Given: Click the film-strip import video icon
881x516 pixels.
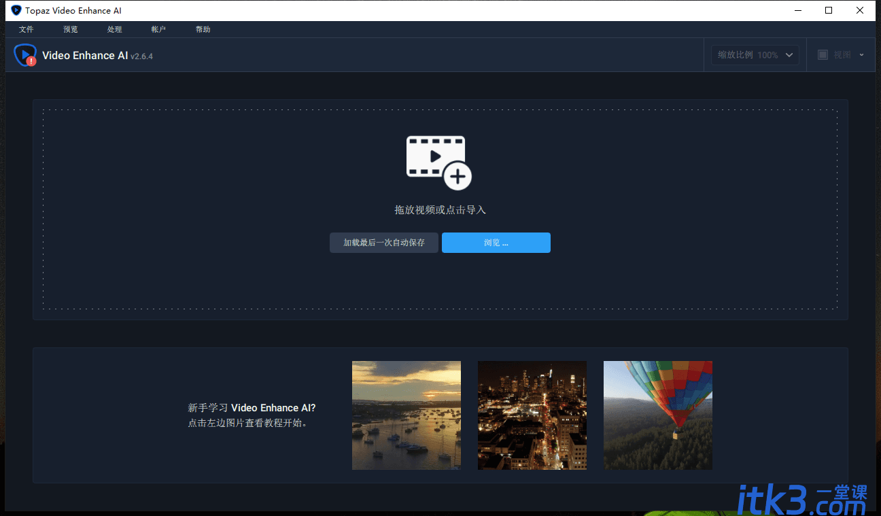Looking at the screenshot, I should pos(439,162).
